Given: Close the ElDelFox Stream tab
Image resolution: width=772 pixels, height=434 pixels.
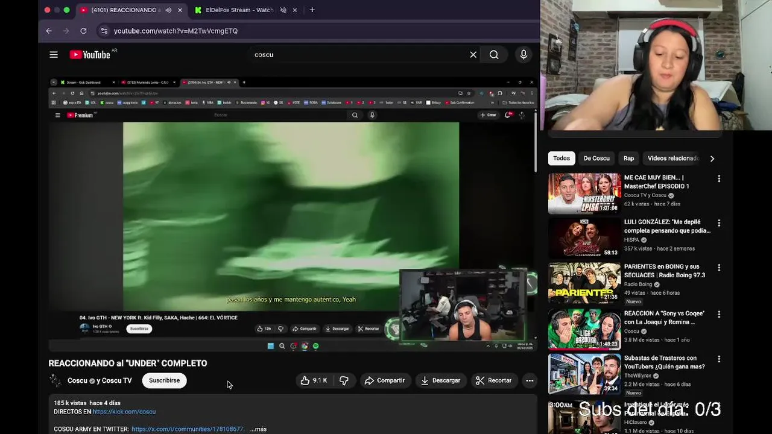Looking at the screenshot, I should 295,10.
